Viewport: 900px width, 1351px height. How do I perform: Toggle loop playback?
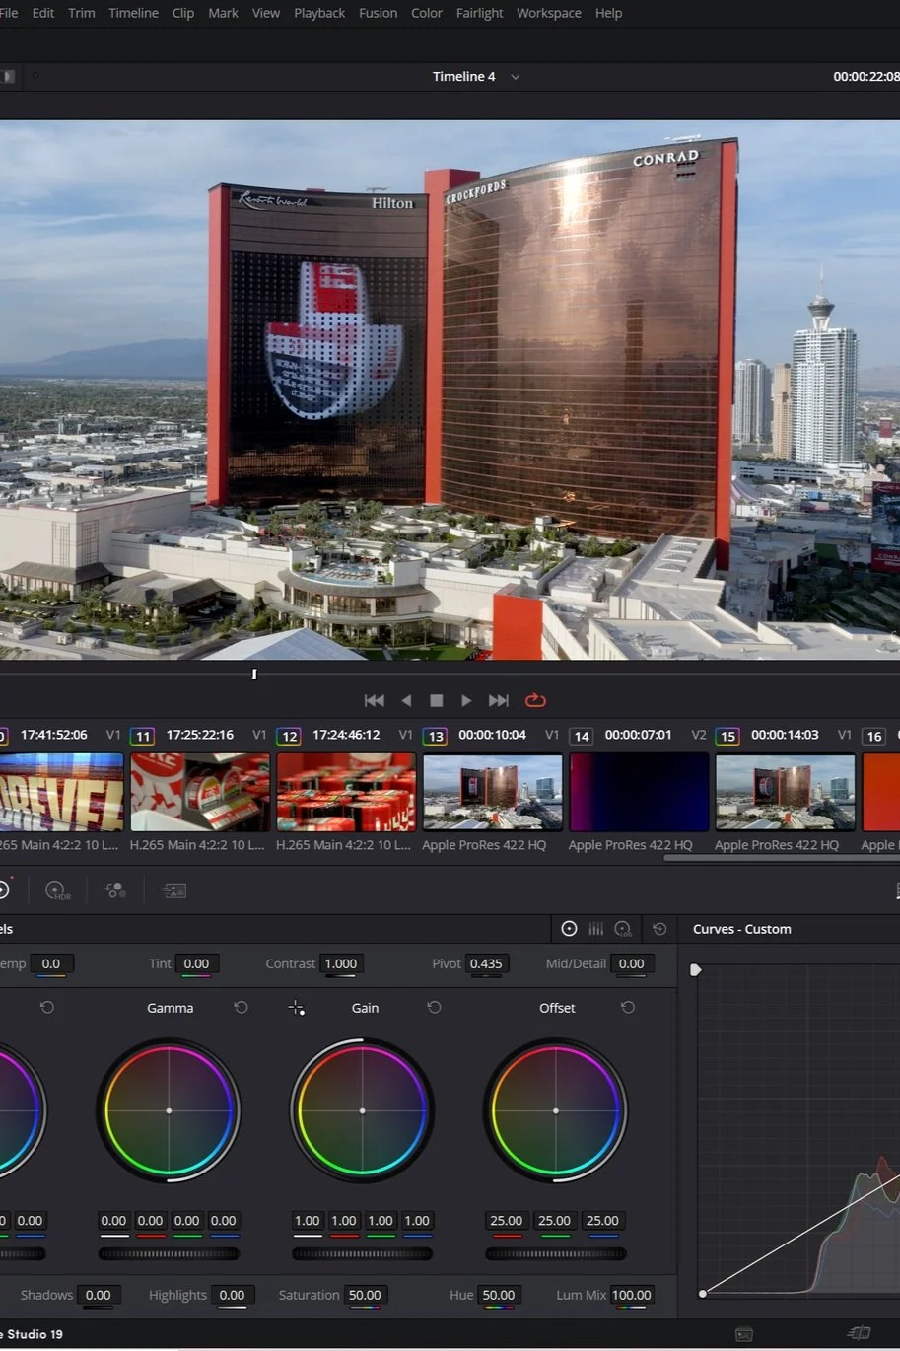point(535,700)
